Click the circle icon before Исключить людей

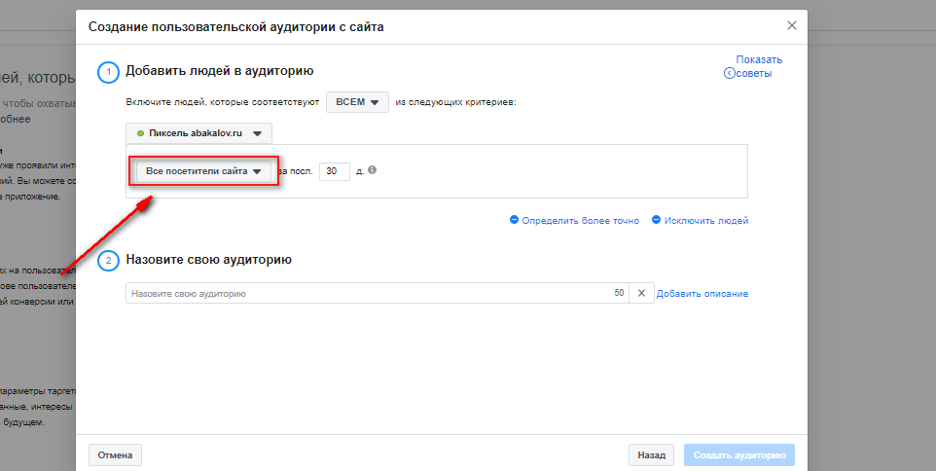[x=656, y=220]
